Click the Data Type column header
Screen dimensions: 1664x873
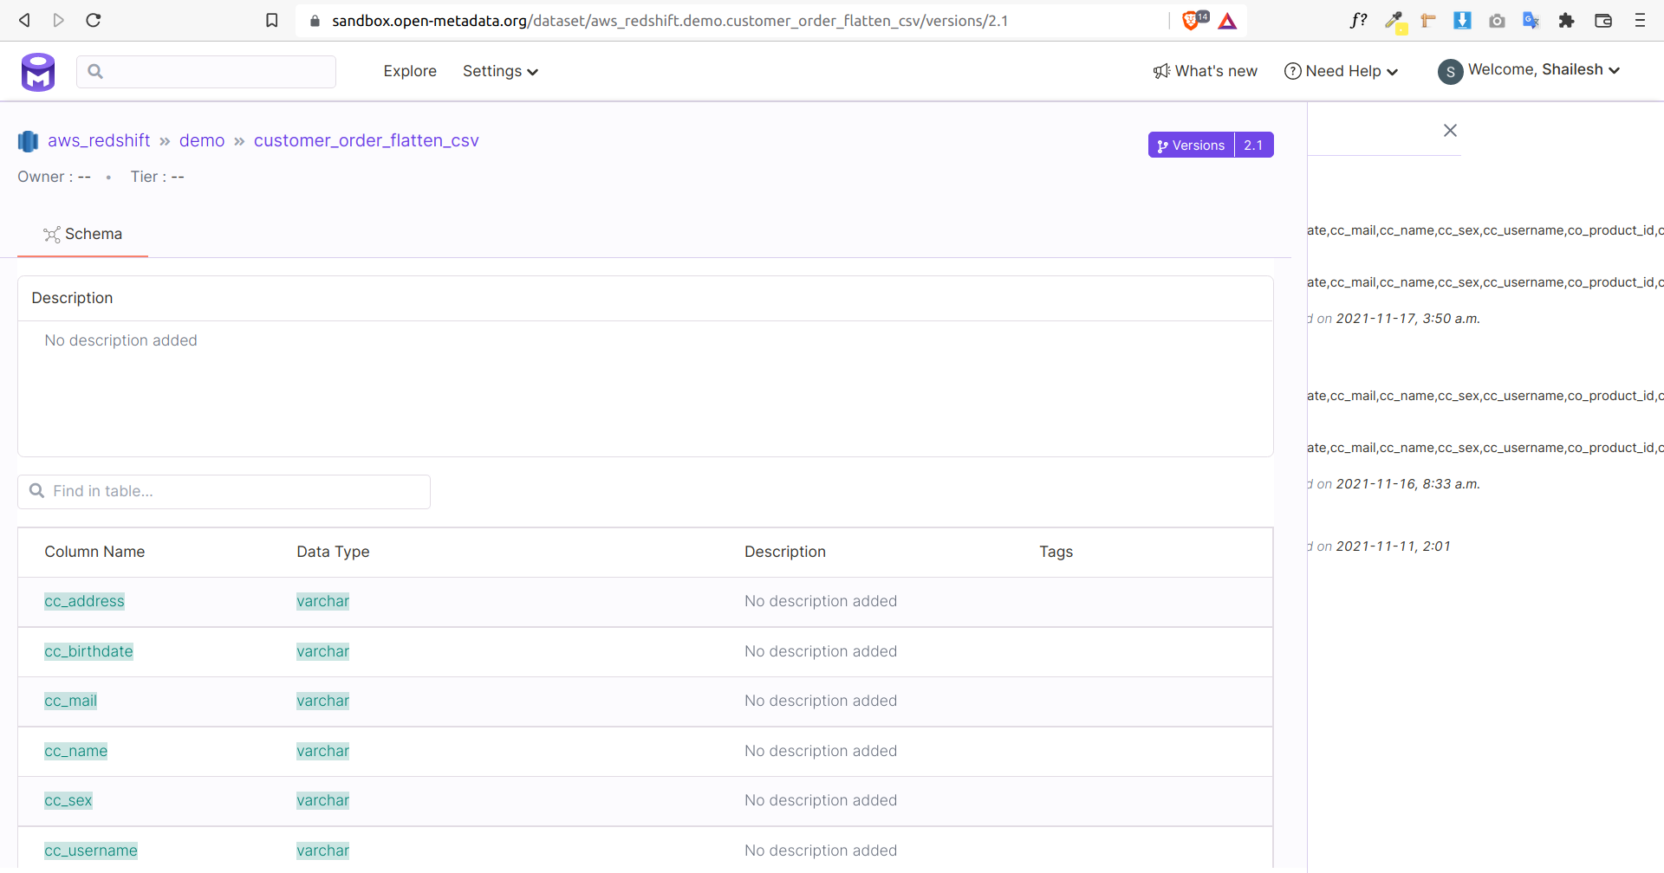(333, 552)
